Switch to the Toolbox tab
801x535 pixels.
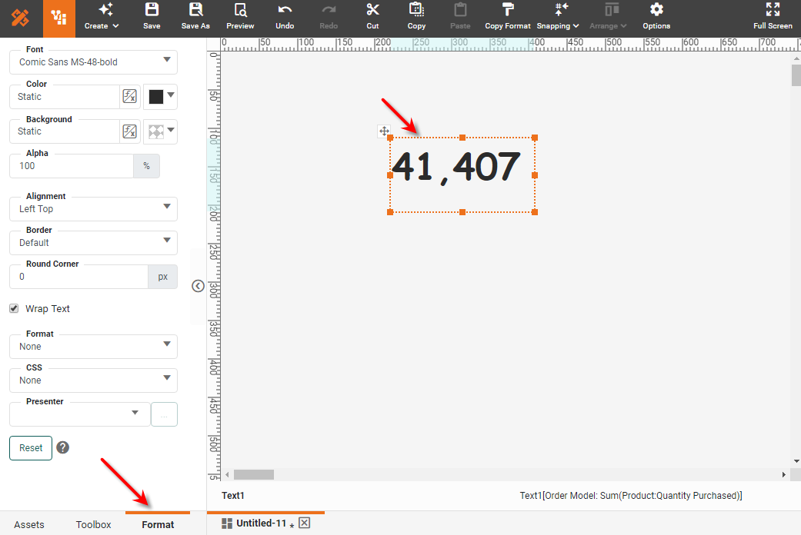93,524
